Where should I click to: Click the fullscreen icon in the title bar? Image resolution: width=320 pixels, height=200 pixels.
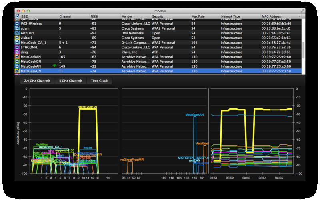click(x=302, y=11)
